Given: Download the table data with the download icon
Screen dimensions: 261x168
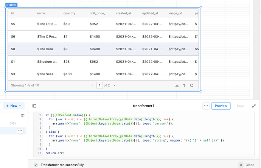Looking at the screenshot, I should (x=177, y=86).
